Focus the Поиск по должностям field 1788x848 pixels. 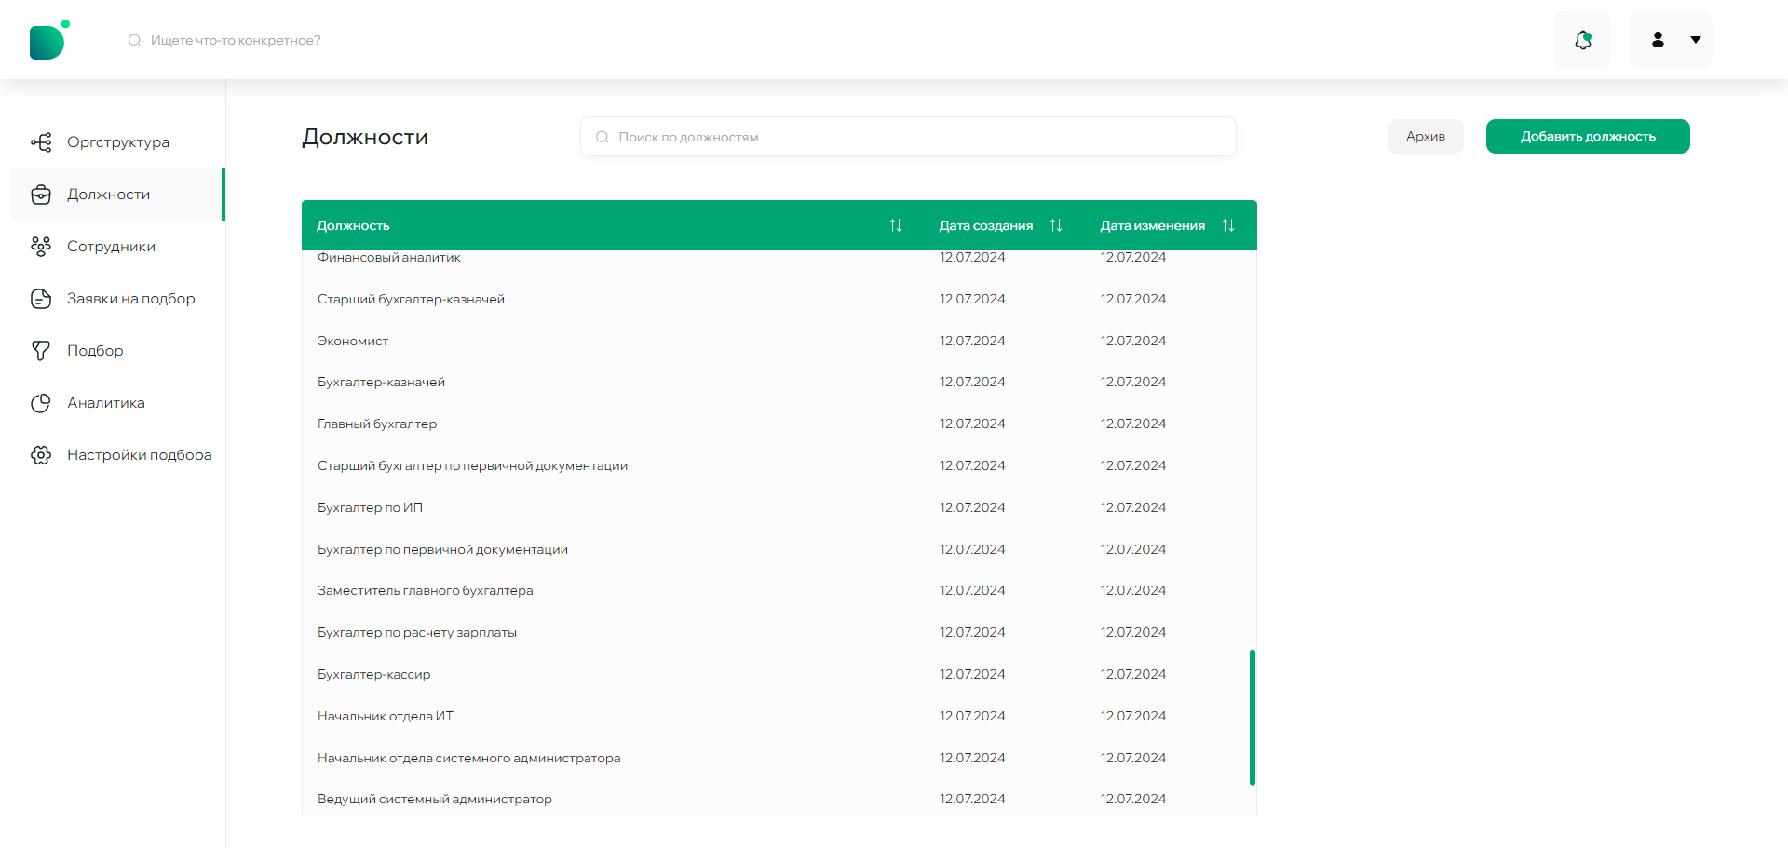[x=908, y=137]
